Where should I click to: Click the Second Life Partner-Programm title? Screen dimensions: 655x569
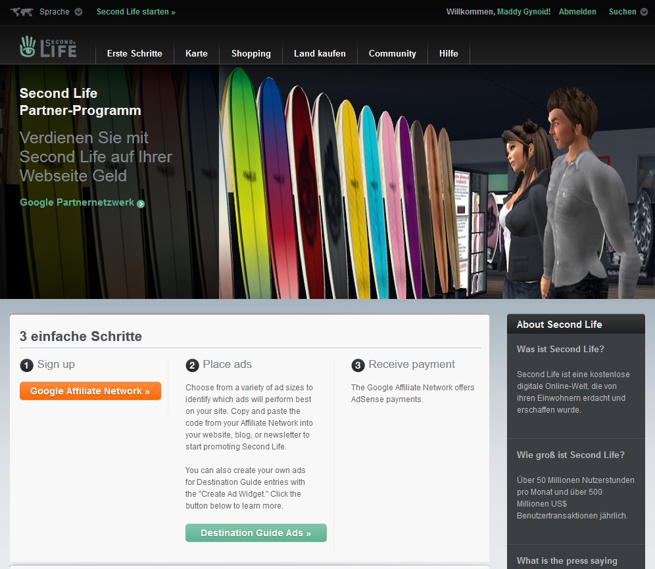pos(80,101)
